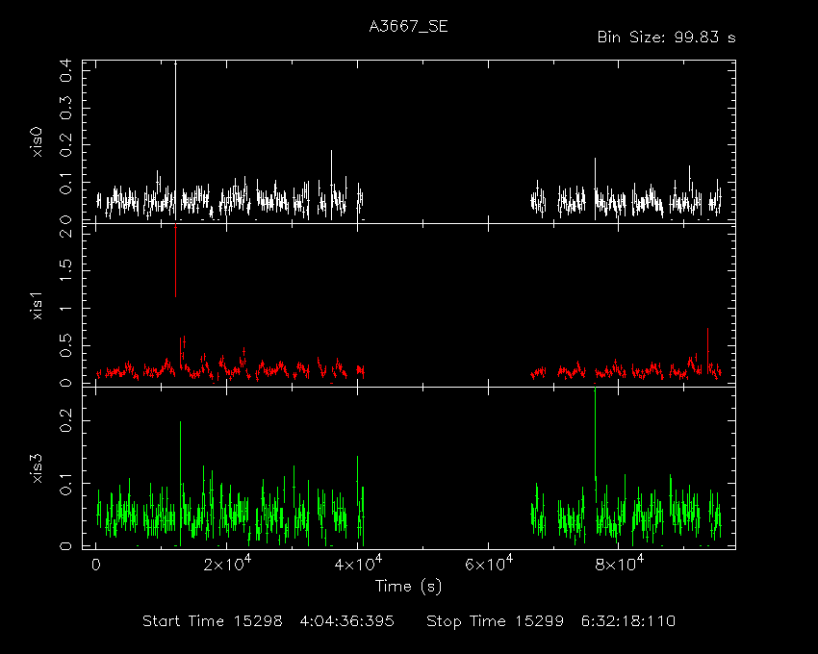The width and height of the screenshot is (818, 654).
Task: Click the 2×10⁴ x-axis tick label
Action: (227, 564)
